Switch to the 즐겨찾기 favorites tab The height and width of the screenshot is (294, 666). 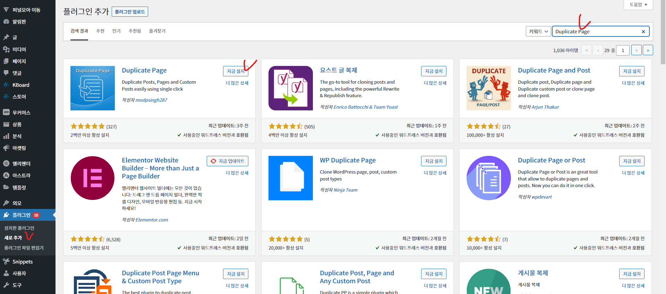(x=157, y=31)
